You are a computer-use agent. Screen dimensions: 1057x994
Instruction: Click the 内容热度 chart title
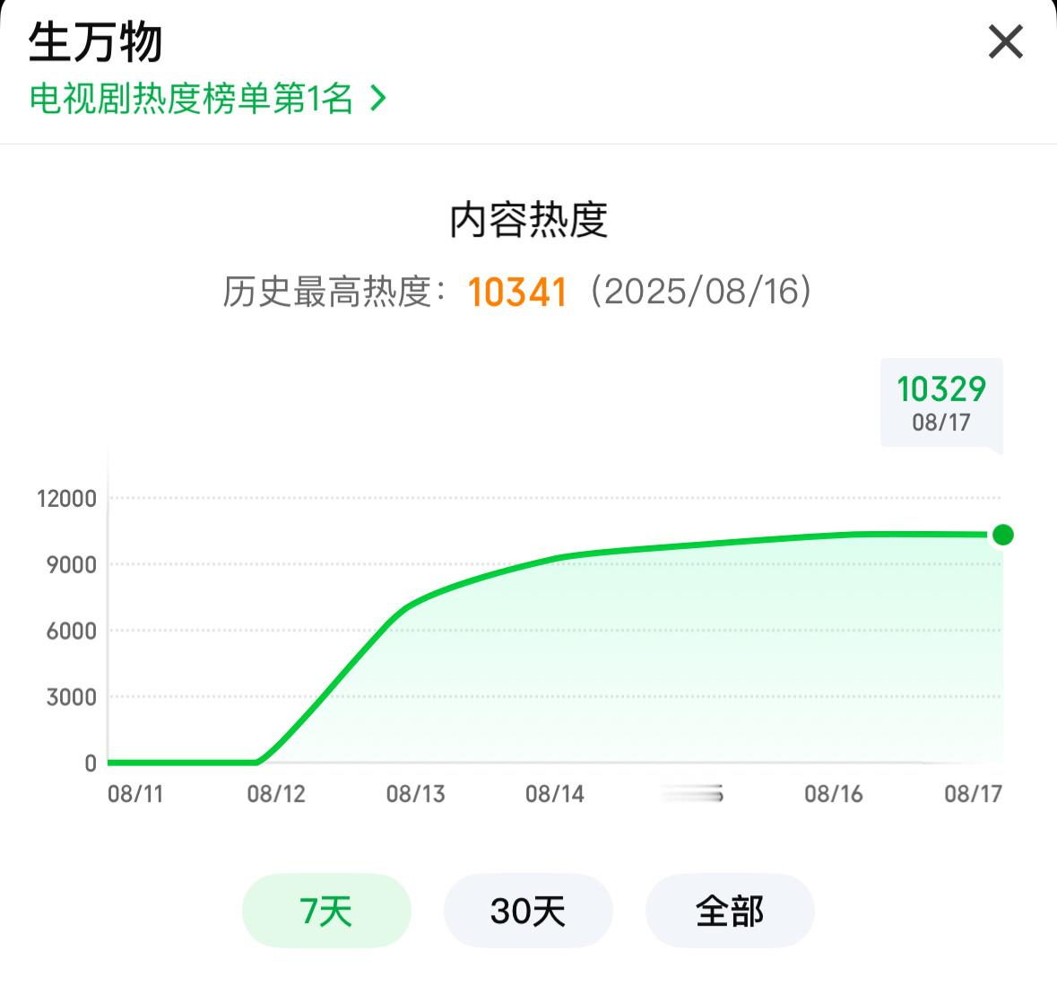click(x=529, y=220)
